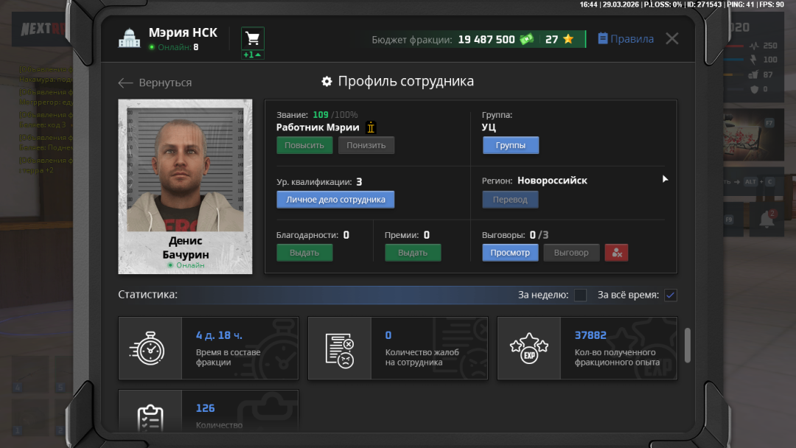
Task: Open the shopping cart icon
Action: pyautogui.click(x=253, y=38)
